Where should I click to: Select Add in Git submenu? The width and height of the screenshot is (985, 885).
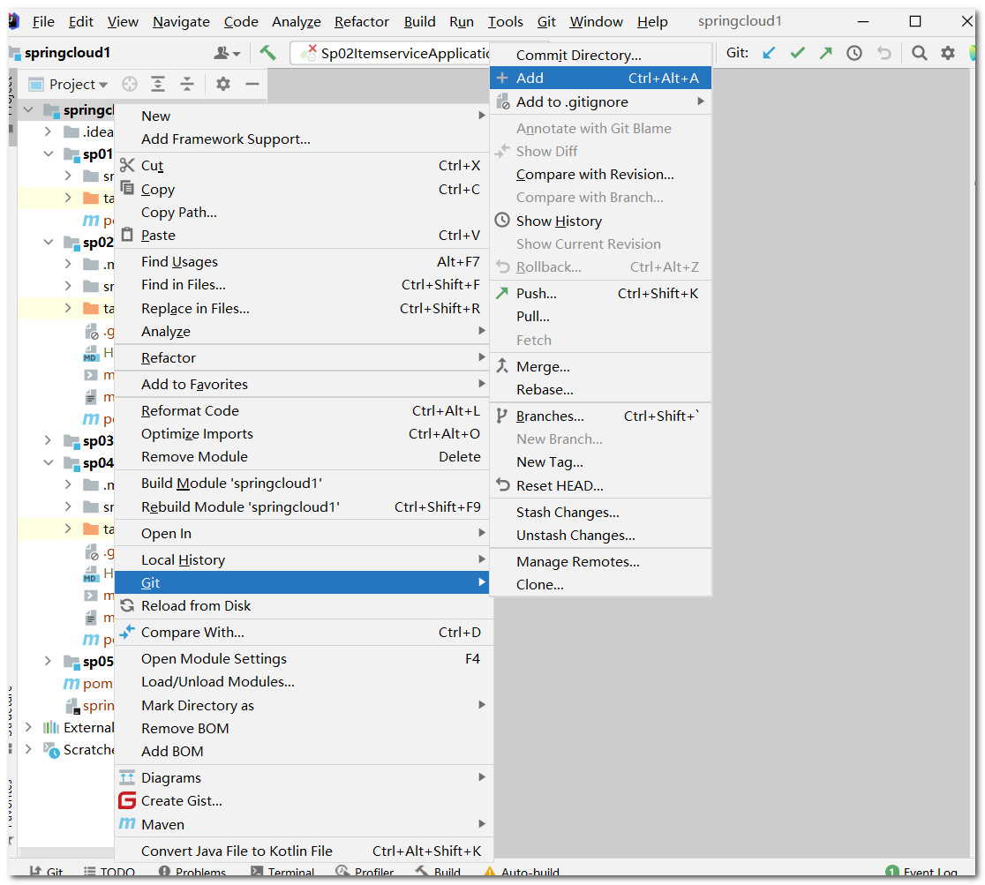coord(600,78)
